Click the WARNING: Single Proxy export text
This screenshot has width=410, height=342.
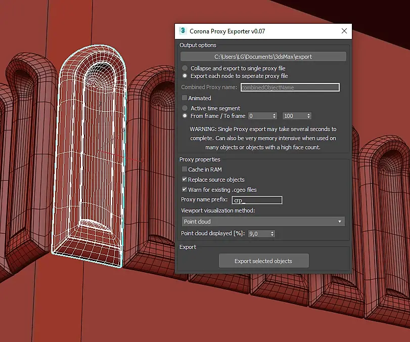(x=263, y=138)
